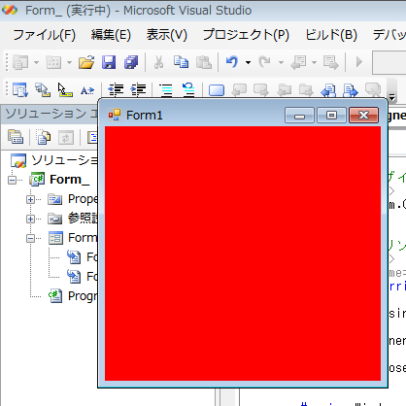Click the clear bookmarks icon
406x406 pixels.
(x=373, y=89)
